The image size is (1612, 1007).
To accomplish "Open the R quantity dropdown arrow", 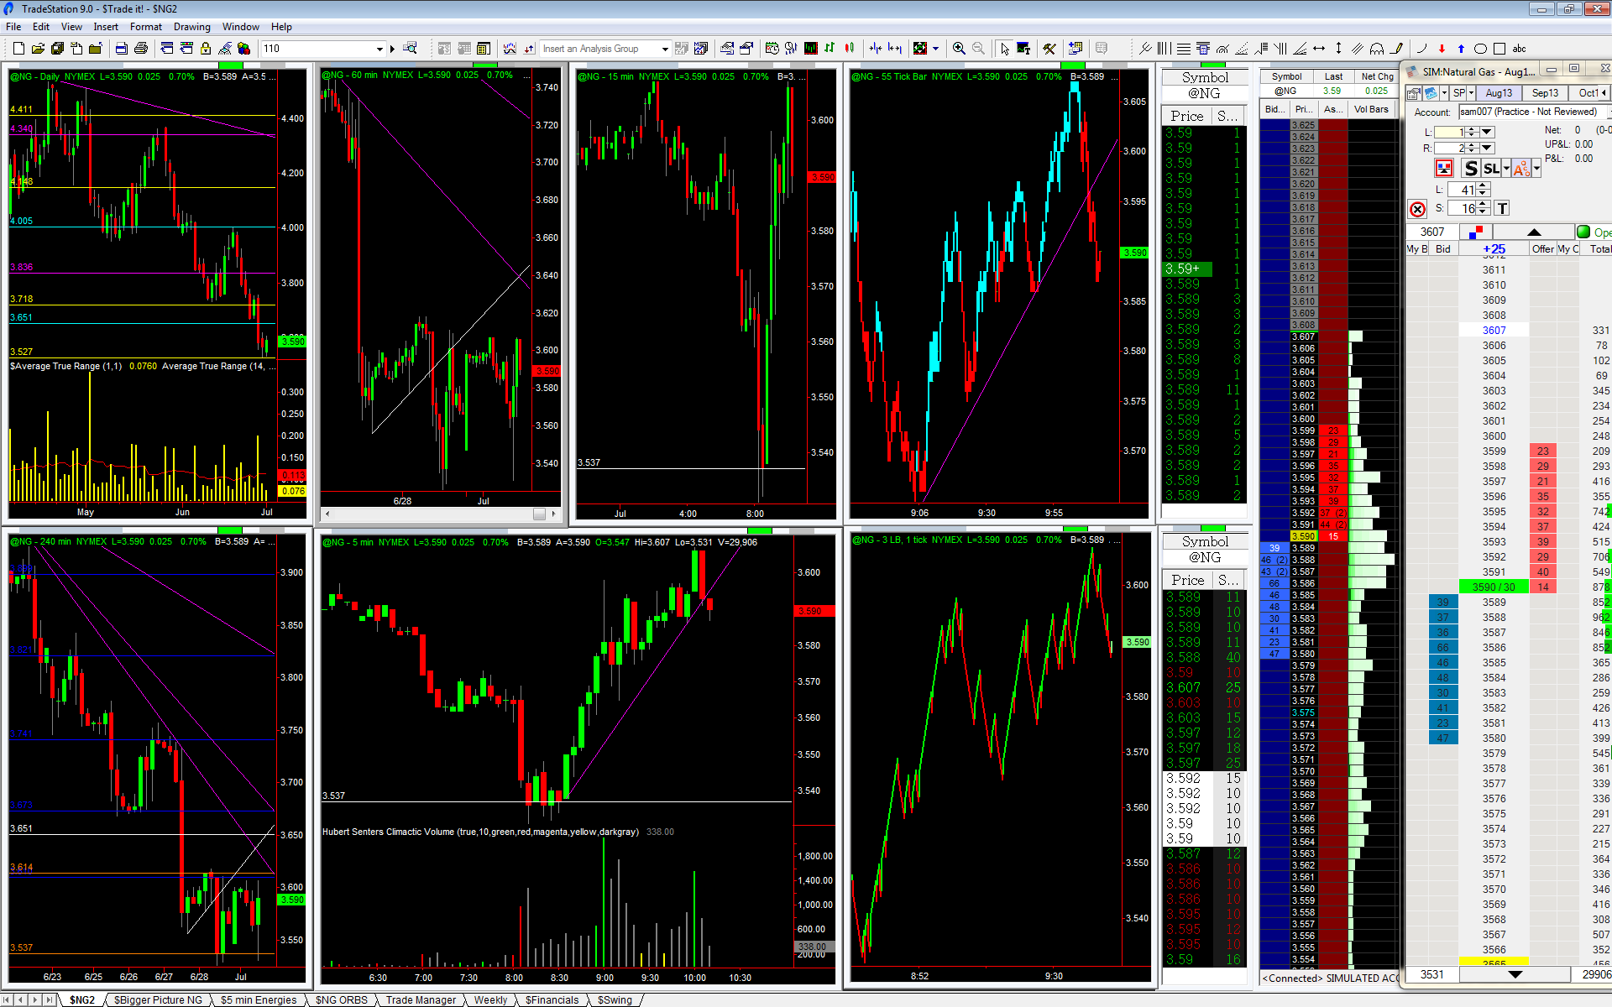I will pos(1487,148).
